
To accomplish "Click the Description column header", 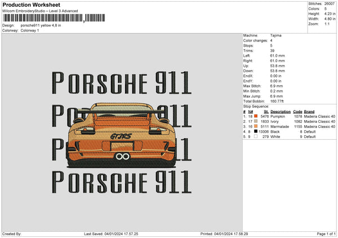I will (280, 112).
